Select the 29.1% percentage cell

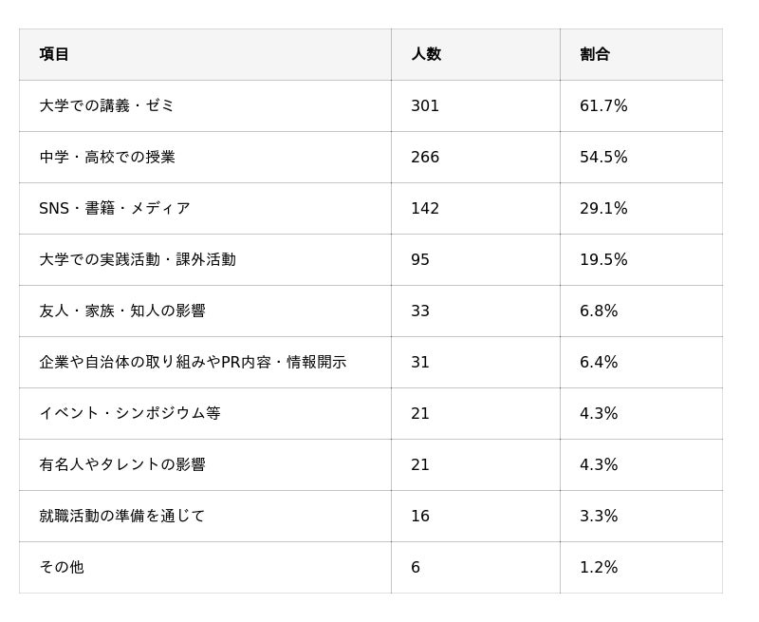(603, 208)
